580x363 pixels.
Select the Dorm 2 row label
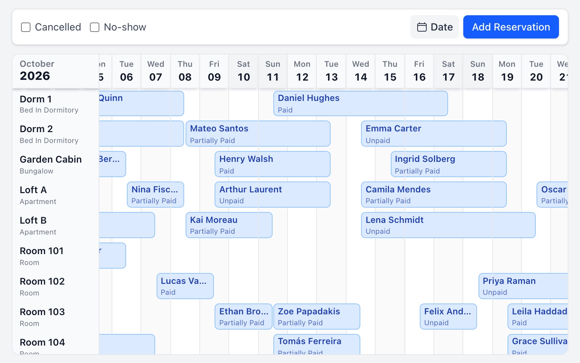(x=55, y=134)
